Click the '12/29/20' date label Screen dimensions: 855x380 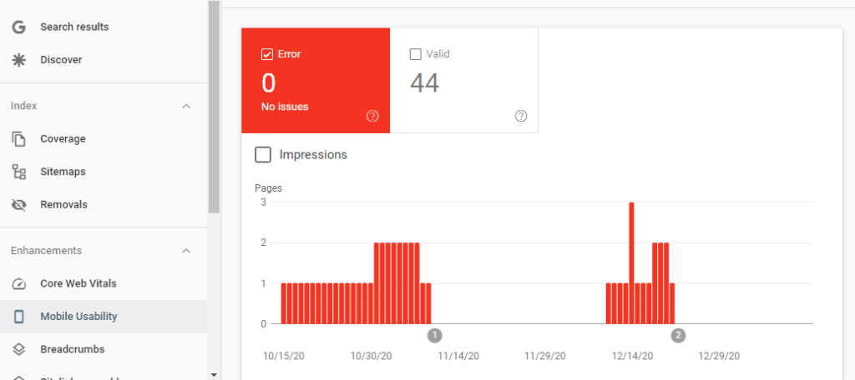tap(720, 356)
